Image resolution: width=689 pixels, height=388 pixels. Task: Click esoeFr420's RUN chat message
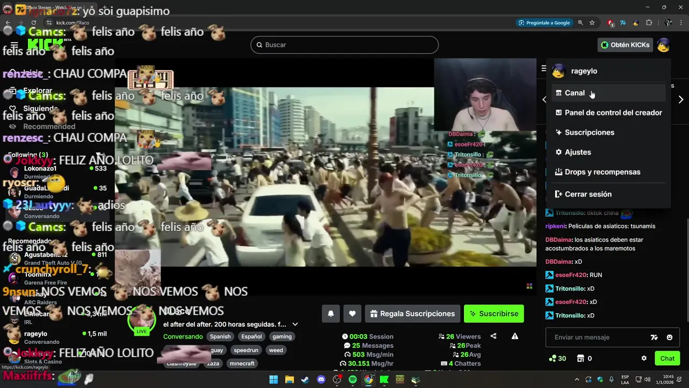(573, 275)
